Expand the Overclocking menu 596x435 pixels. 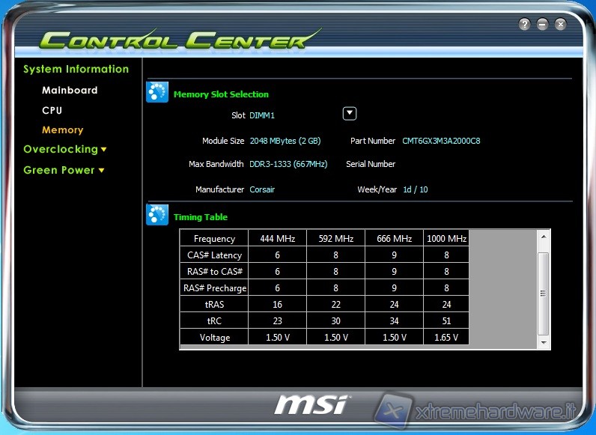point(64,149)
